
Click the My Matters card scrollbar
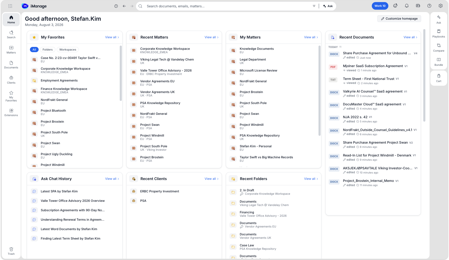(x=320, y=91)
